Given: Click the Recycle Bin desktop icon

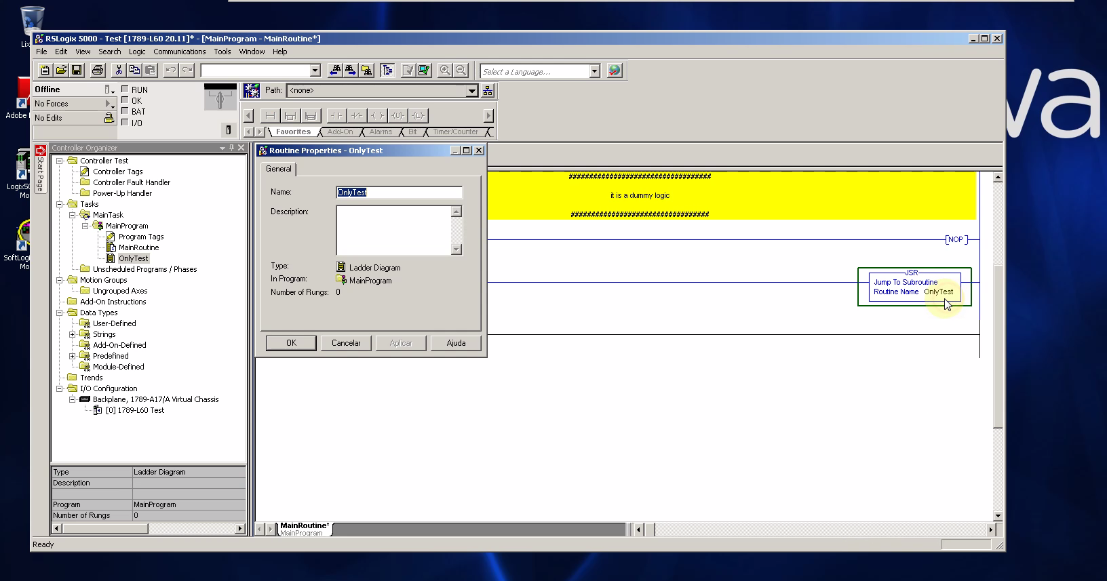Looking at the screenshot, I should click(32, 20).
